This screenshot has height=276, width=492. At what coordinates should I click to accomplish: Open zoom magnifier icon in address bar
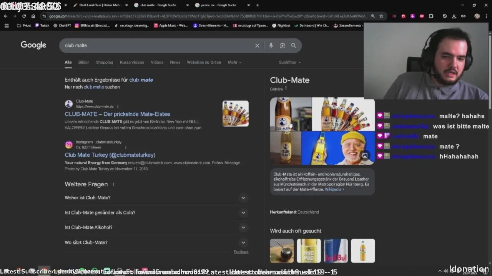(x=373, y=16)
